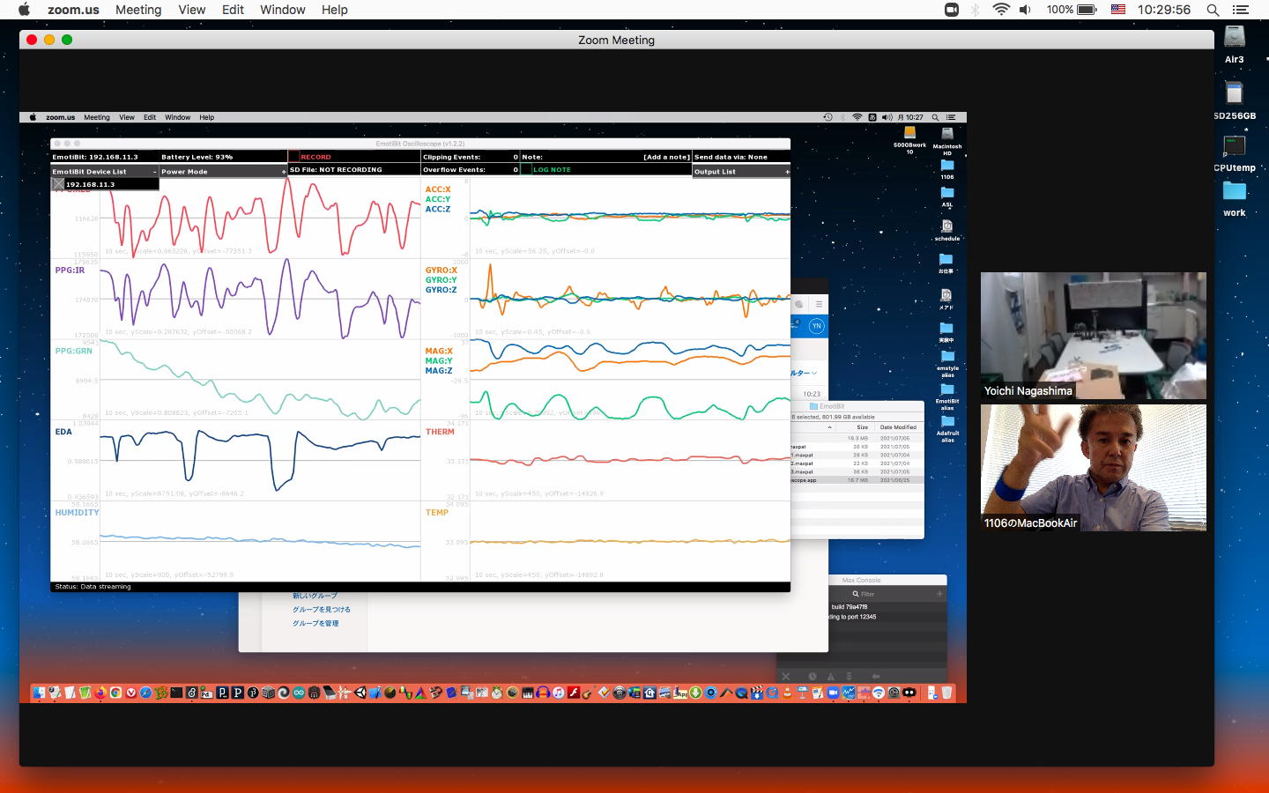
Task: Expand the Power Mode list
Action: pyautogui.click(x=284, y=172)
